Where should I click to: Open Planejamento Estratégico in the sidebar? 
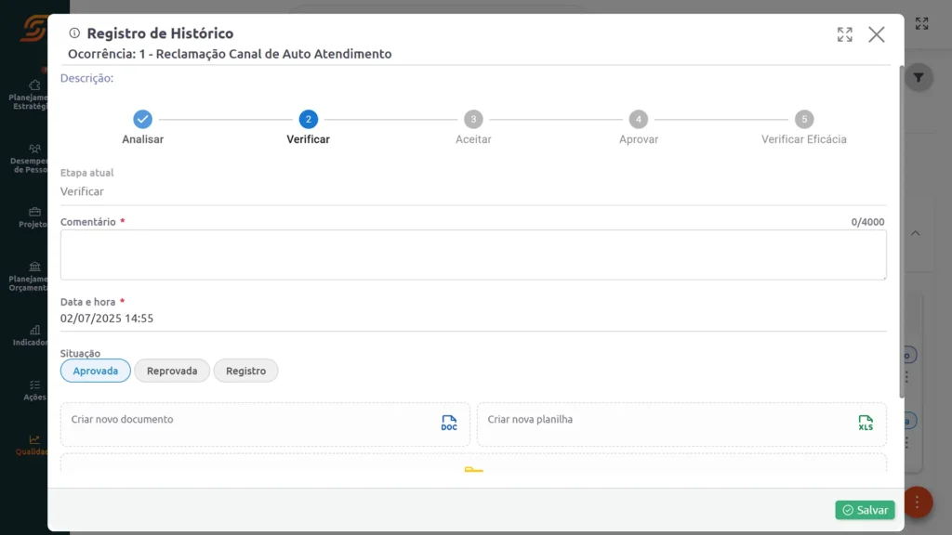[29, 96]
